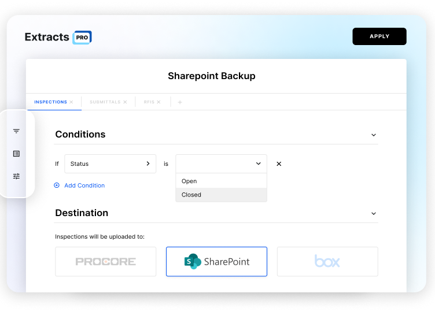Collapse the Destination section chevron
Image resolution: width=435 pixels, height=312 pixels.
coord(373,213)
